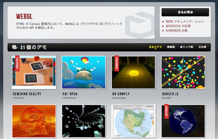The height and width of the screenshot is (139, 218).
Task: Select the 注目のデモ sort tab
Action: (x=155, y=47)
